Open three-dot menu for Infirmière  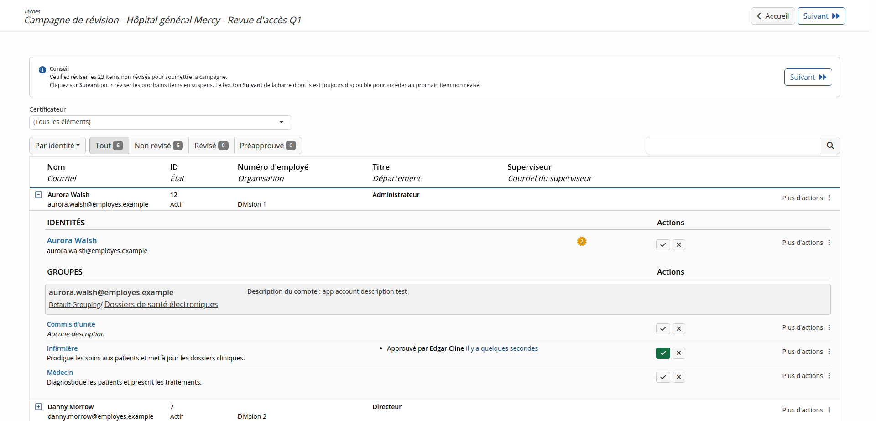[x=829, y=352]
